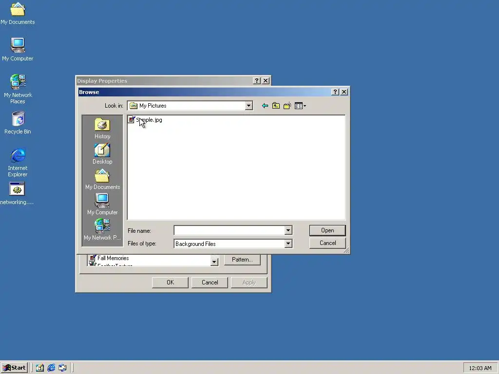499x374 pixels.
Task: Expand the Look in folder dropdown
Action: (x=249, y=106)
